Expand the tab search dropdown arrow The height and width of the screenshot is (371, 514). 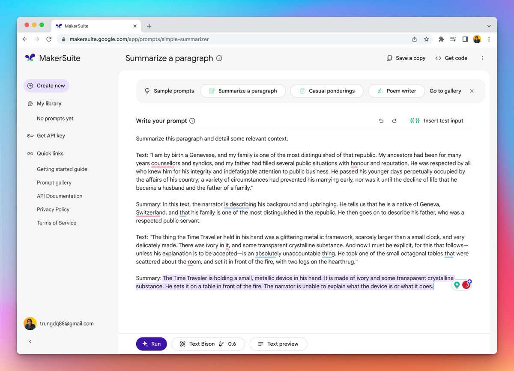point(489,26)
